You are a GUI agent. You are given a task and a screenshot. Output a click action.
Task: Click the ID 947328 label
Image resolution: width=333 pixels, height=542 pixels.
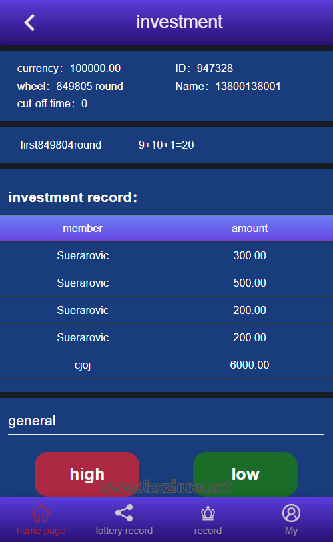coord(204,68)
